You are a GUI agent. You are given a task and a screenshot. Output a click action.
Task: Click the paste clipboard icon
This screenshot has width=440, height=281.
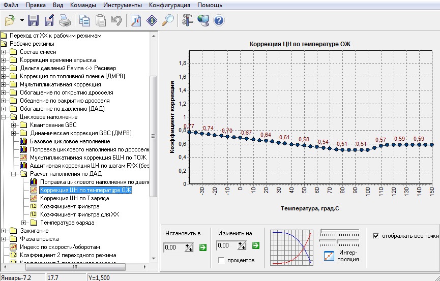100,20
